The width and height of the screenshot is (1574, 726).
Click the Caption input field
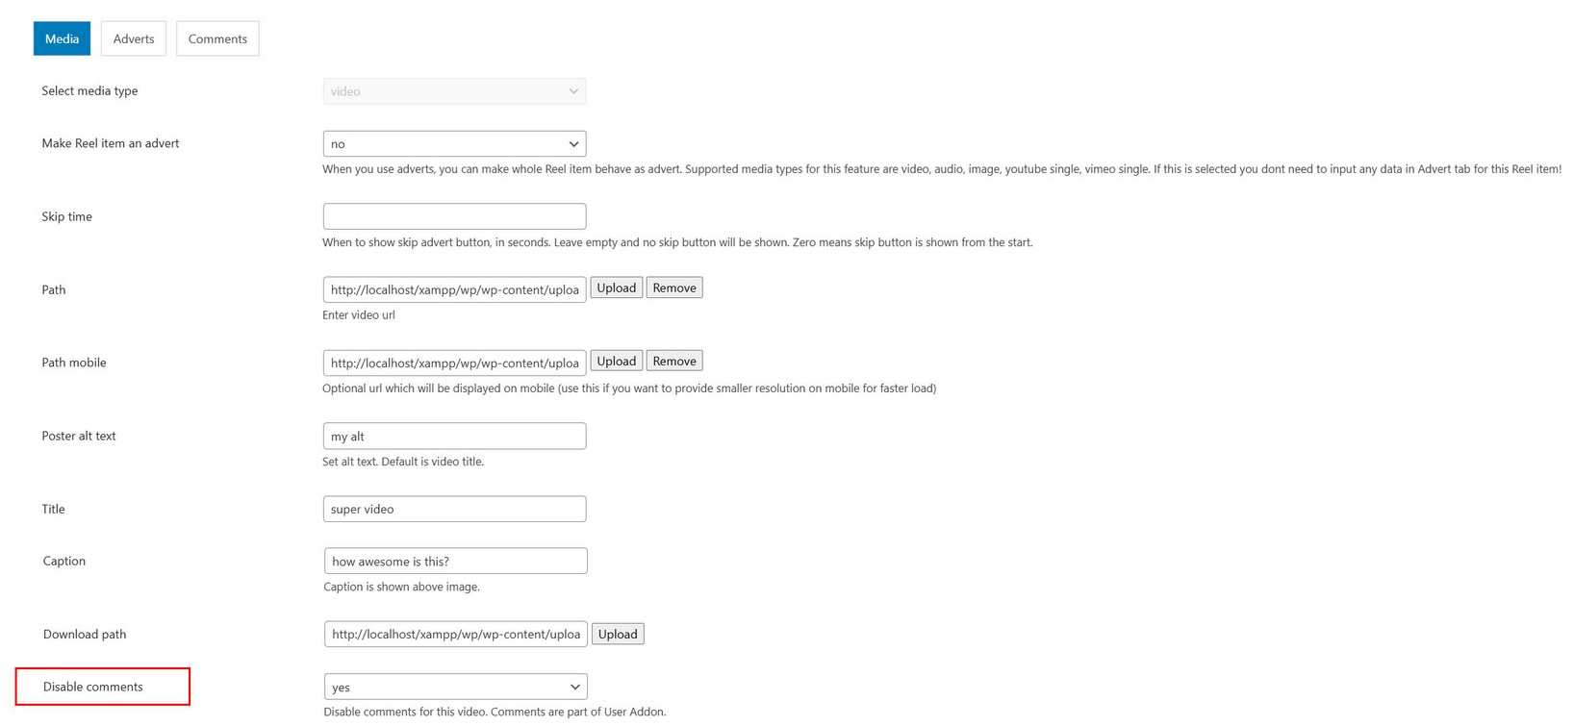455,561
